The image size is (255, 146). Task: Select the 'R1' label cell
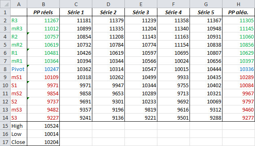(19, 53)
